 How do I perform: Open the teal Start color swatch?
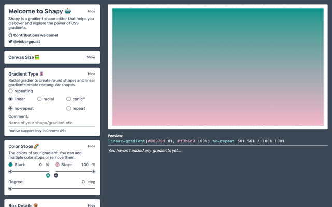[10, 165]
